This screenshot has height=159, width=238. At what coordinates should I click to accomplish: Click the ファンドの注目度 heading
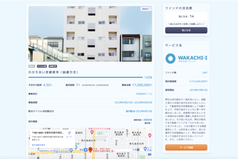click(x=179, y=8)
